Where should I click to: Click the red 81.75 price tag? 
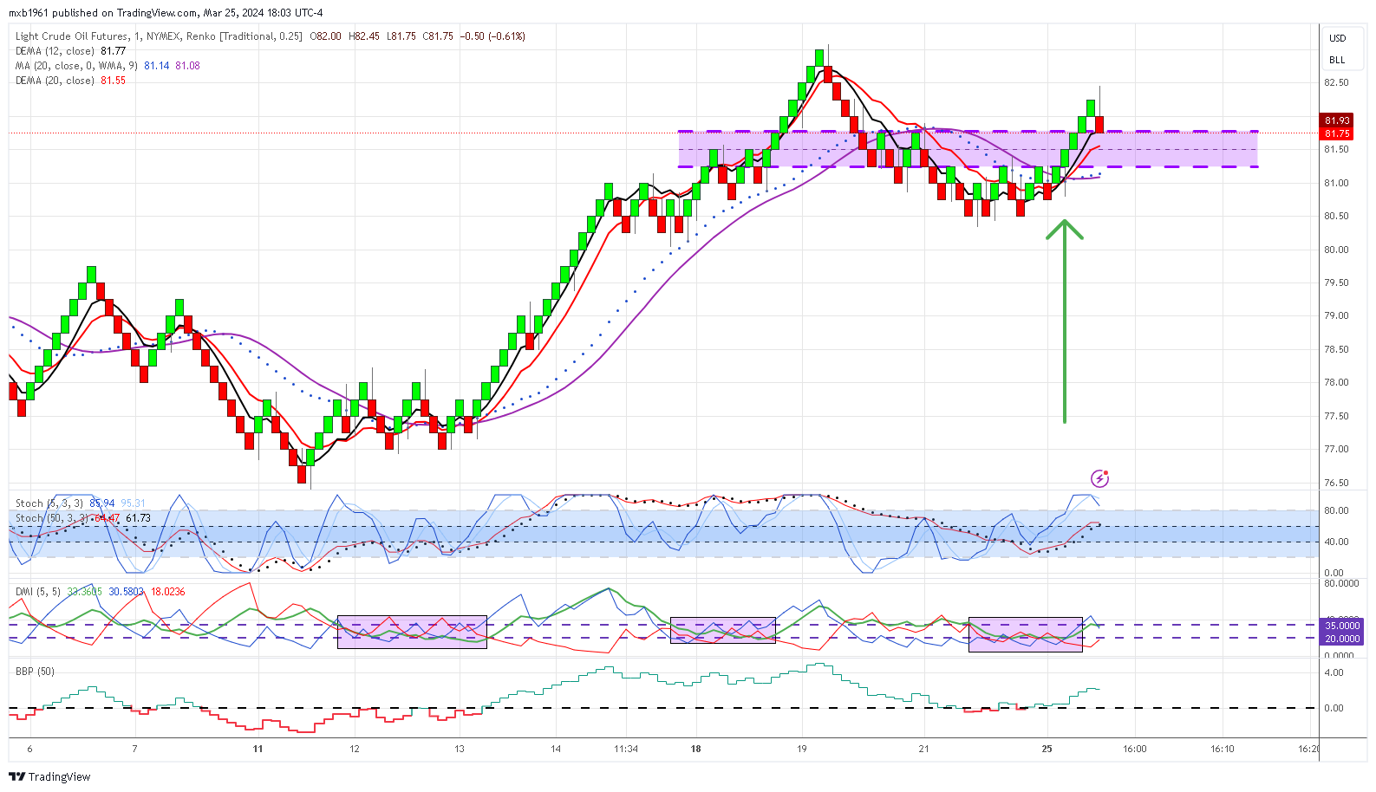coord(1337,133)
